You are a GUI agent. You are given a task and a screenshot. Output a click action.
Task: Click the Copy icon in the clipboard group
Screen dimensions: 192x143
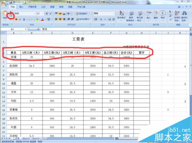tap(11, 16)
